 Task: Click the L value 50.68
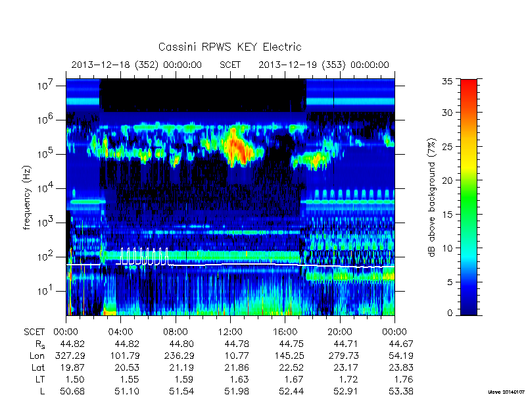click(72, 391)
